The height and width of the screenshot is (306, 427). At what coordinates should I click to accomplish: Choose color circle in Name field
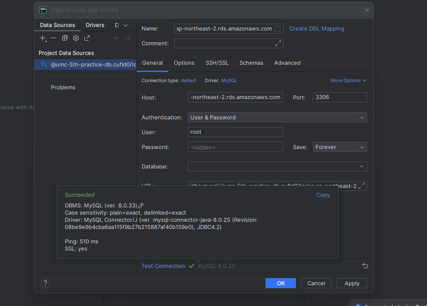277,29
